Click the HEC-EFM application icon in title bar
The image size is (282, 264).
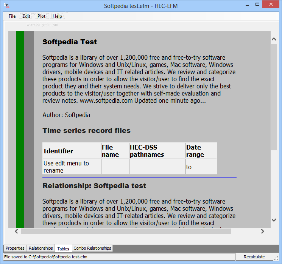(7, 6)
